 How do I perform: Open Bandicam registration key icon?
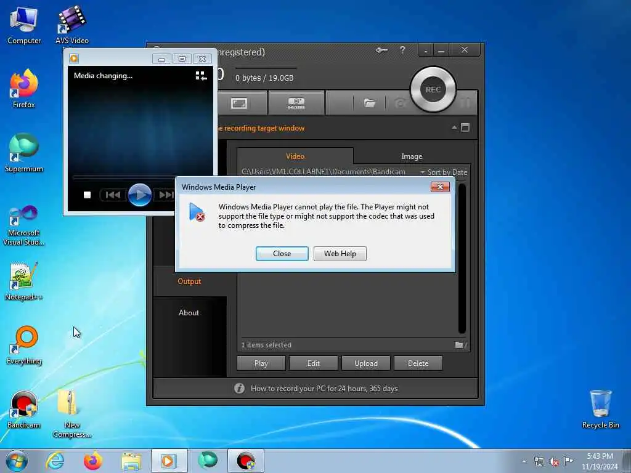[381, 51]
